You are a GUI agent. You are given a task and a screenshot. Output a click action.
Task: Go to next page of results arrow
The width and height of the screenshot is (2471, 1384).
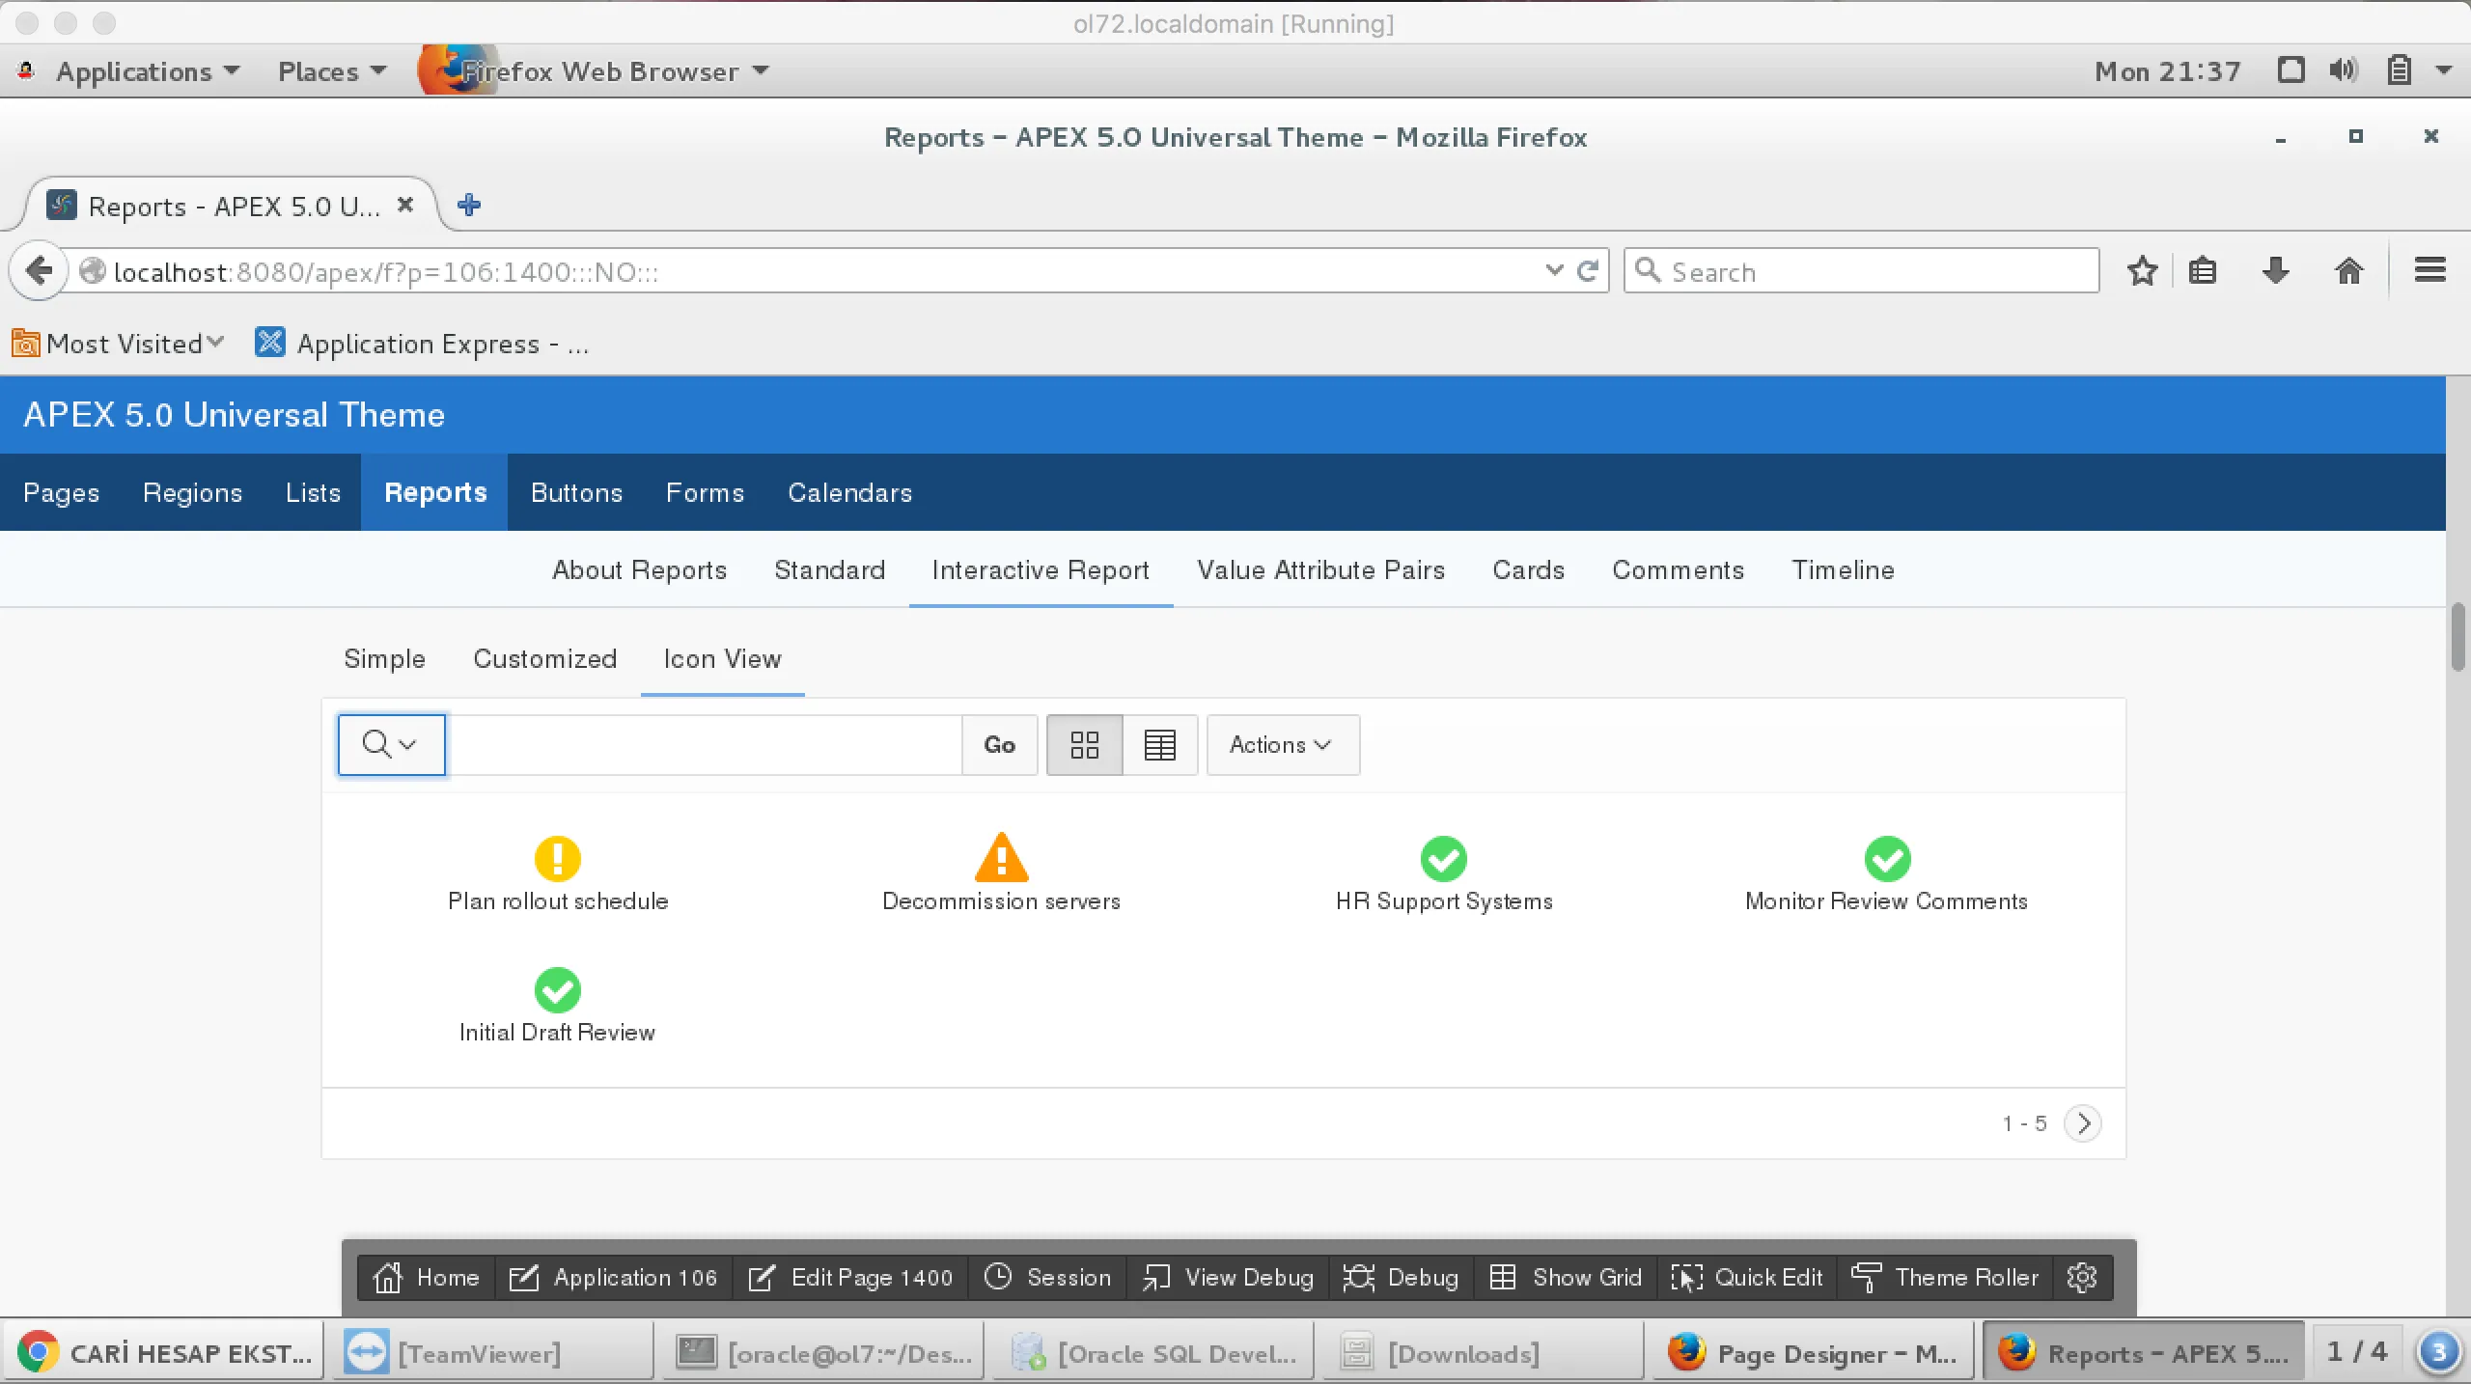[x=2083, y=1123]
